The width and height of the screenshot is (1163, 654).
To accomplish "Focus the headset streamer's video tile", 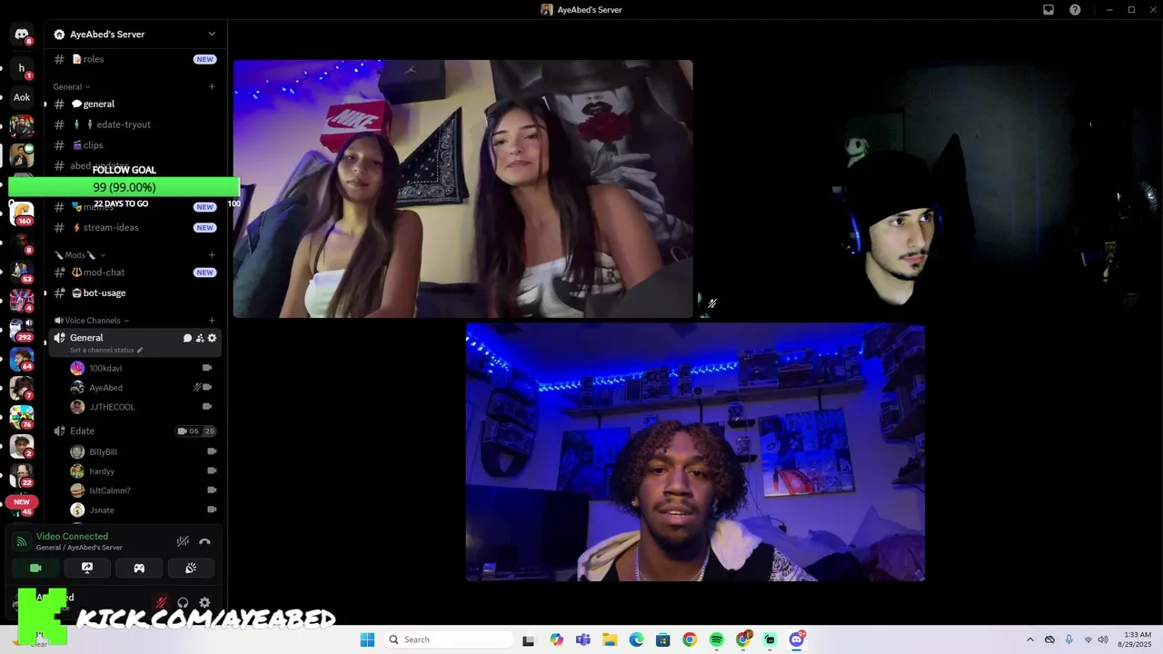I will click(929, 189).
